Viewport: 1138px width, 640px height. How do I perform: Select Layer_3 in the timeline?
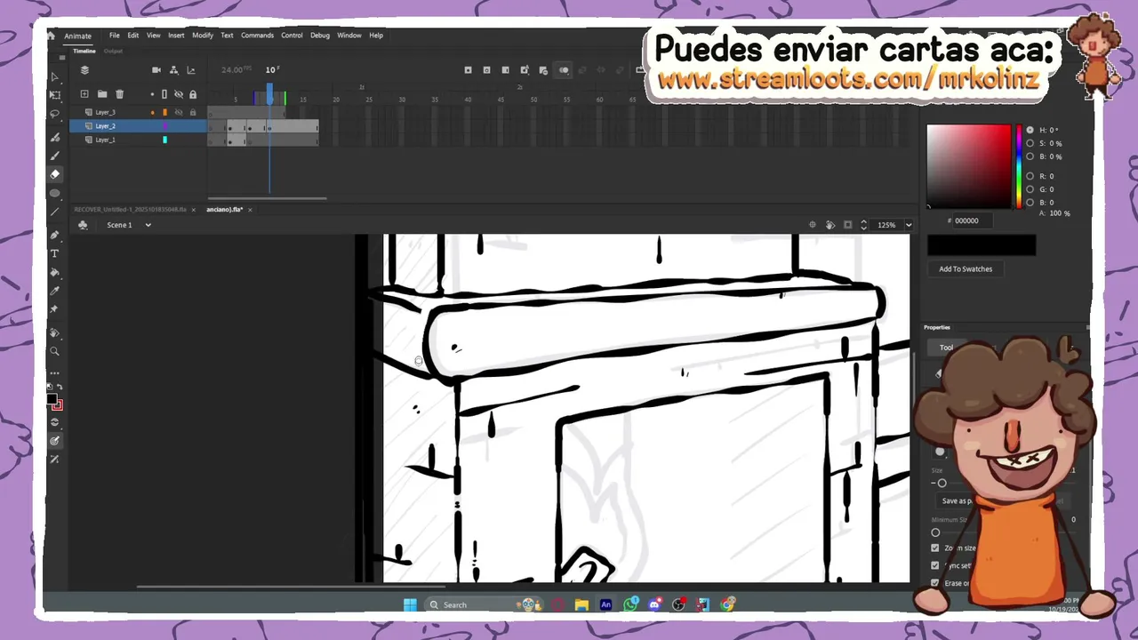[105, 112]
